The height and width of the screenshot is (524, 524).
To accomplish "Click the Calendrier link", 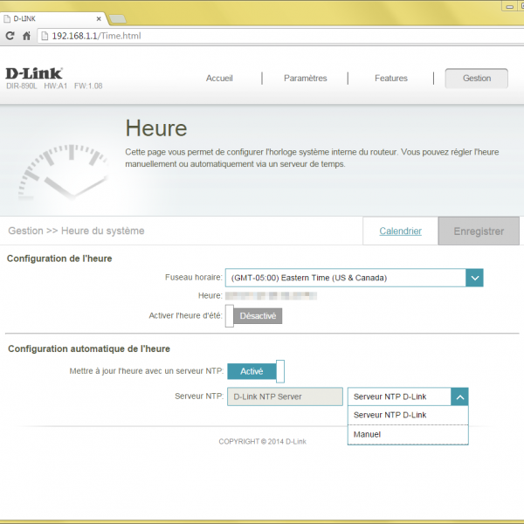I will [x=400, y=231].
